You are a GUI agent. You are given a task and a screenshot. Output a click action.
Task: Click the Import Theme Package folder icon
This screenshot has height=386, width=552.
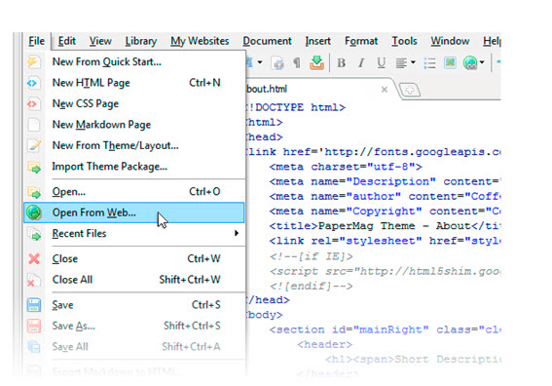coord(34,167)
